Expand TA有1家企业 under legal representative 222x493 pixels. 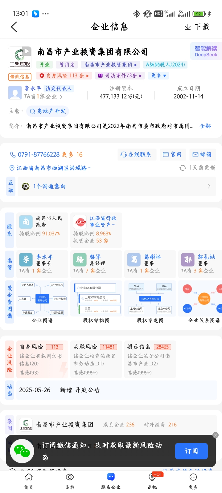(x=43, y=96)
